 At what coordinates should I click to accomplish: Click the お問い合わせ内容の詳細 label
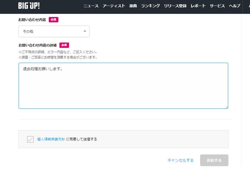tap(37, 45)
